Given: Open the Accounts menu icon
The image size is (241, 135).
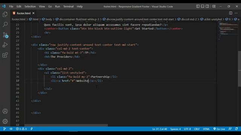Looking at the screenshot, I should coord(5,111).
